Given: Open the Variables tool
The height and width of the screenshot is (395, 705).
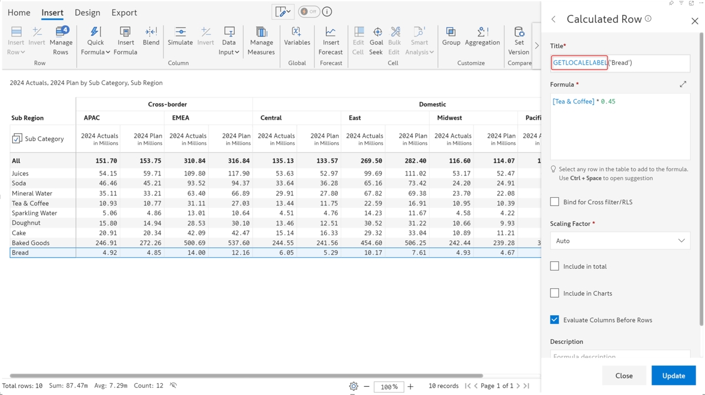Looking at the screenshot, I should point(297,32).
